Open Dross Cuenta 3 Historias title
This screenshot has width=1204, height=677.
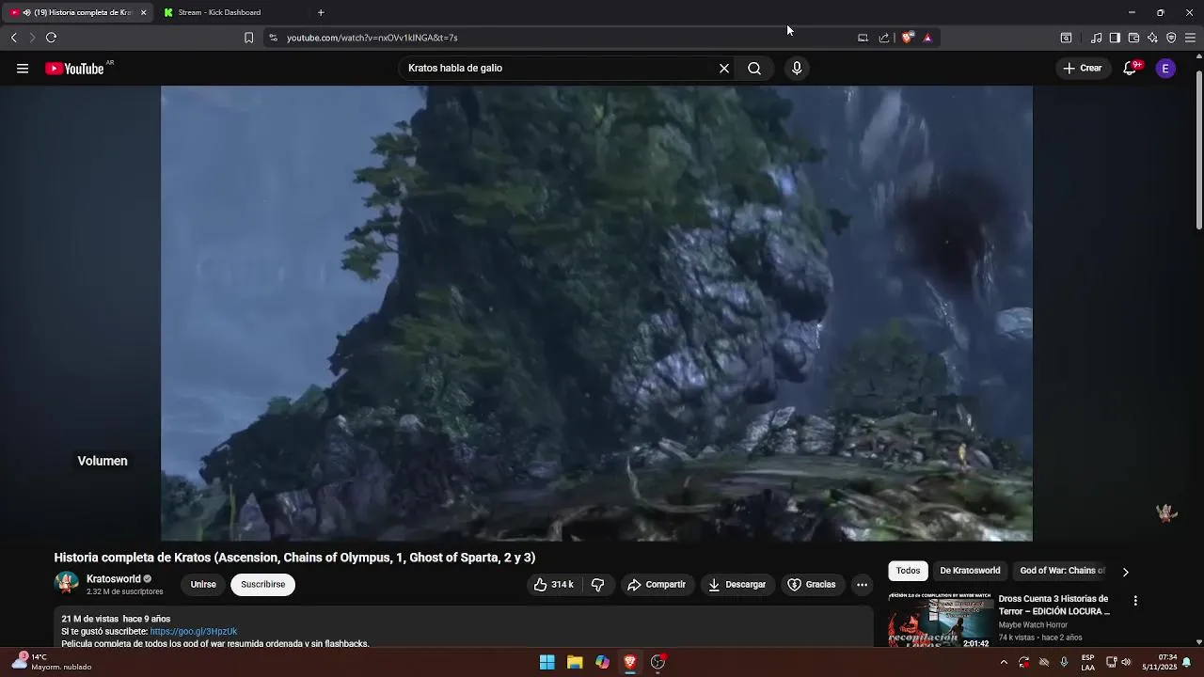coord(1054,605)
